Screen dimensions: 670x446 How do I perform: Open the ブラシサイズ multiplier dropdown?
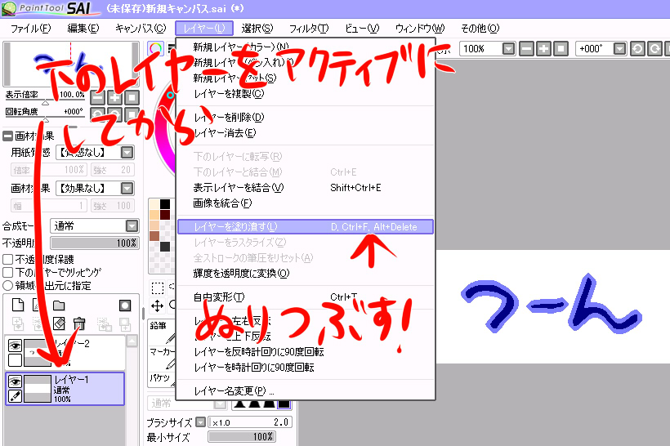pyautogui.click(x=200, y=422)
